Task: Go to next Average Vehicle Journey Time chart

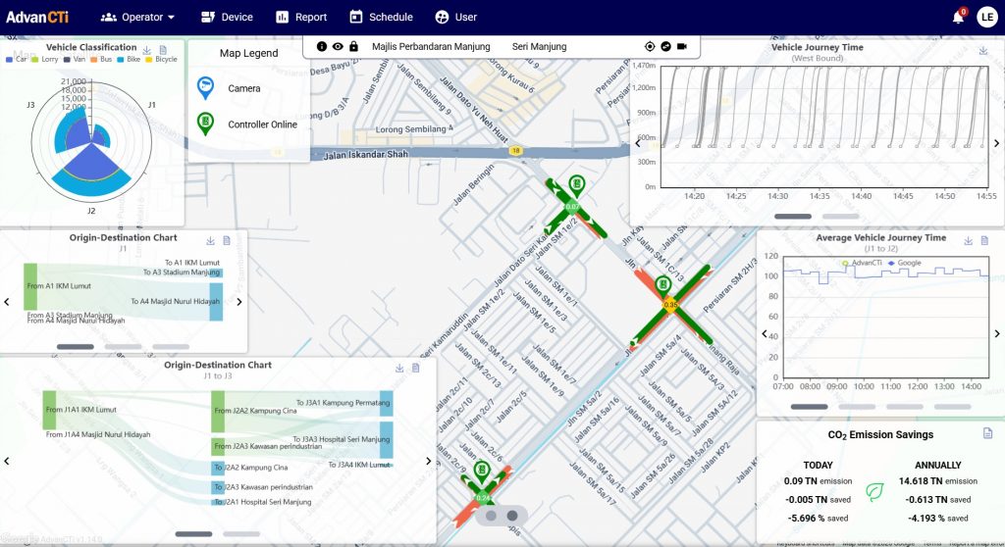Action: pos(997,333)
